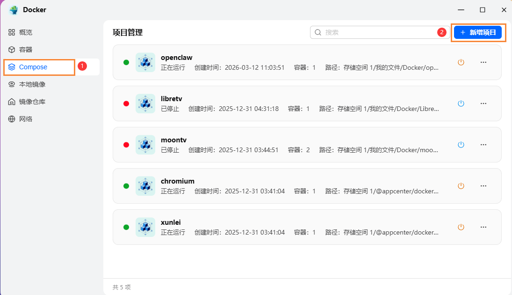The width and height of the screenshot is (512, 295).
Task: Click moontv's path ending Docker/moo...
Action: [379, 150]
